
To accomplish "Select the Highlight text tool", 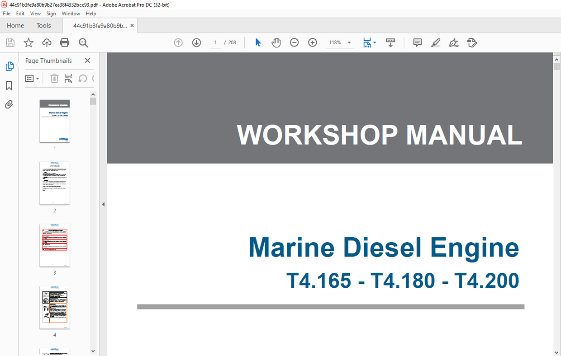I will [435, 42].
